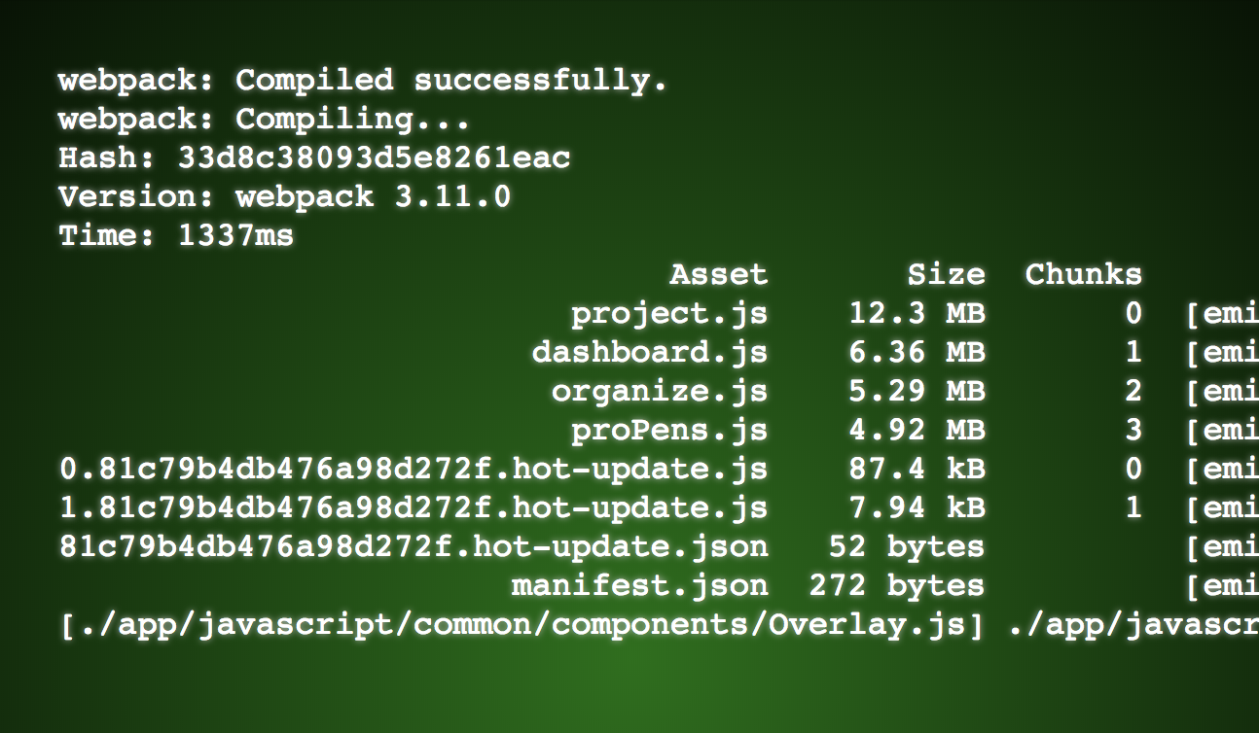Click the 272 bytes size value
1259x733 pixels.
click(x=896, y=585)
